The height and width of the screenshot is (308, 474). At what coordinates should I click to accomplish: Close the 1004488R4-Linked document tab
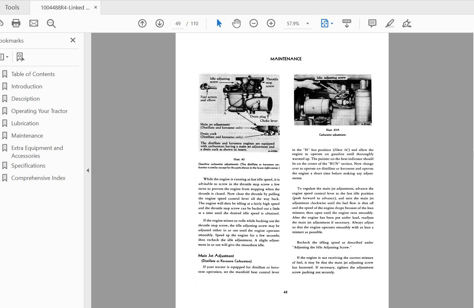(x=96, y=7)
